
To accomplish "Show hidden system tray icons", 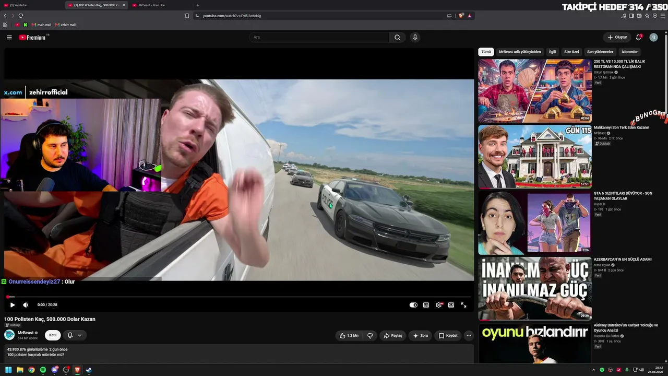I will 593,370.
